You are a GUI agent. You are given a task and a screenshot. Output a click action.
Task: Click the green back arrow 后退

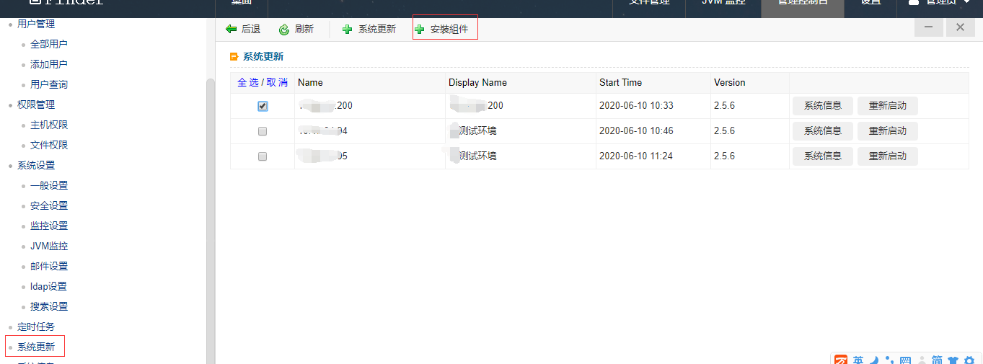tap(231, 29)
